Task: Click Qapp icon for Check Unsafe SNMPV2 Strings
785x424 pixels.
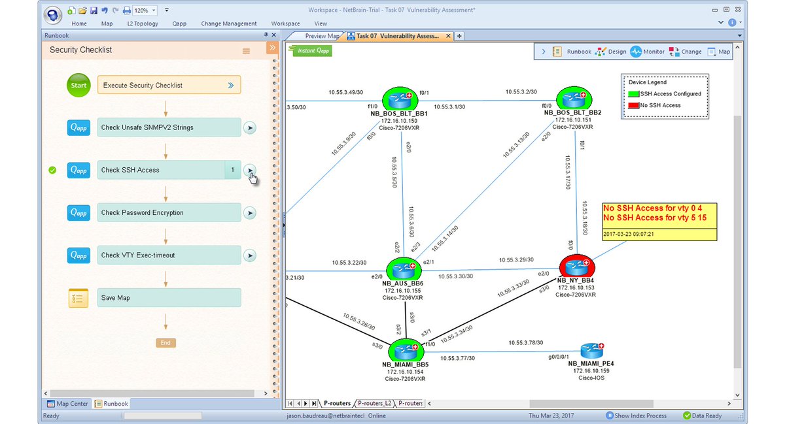Action: (78, 127)
